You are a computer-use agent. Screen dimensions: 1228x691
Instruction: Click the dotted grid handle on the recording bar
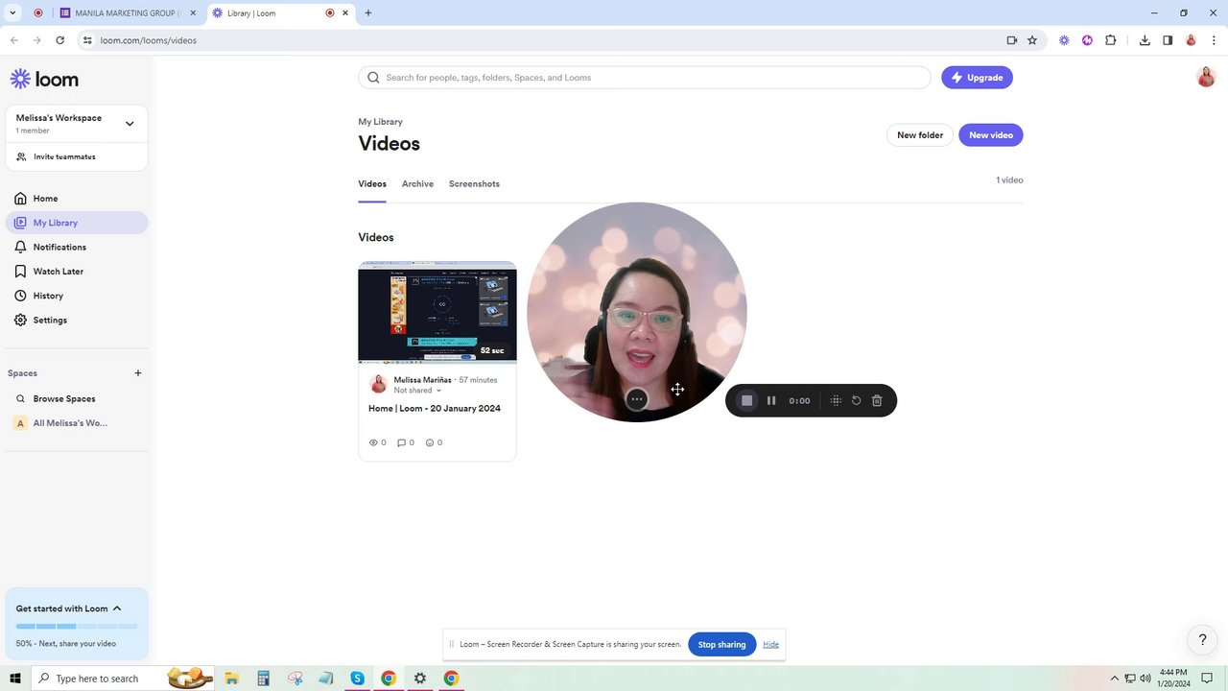(x=836, y=400)
